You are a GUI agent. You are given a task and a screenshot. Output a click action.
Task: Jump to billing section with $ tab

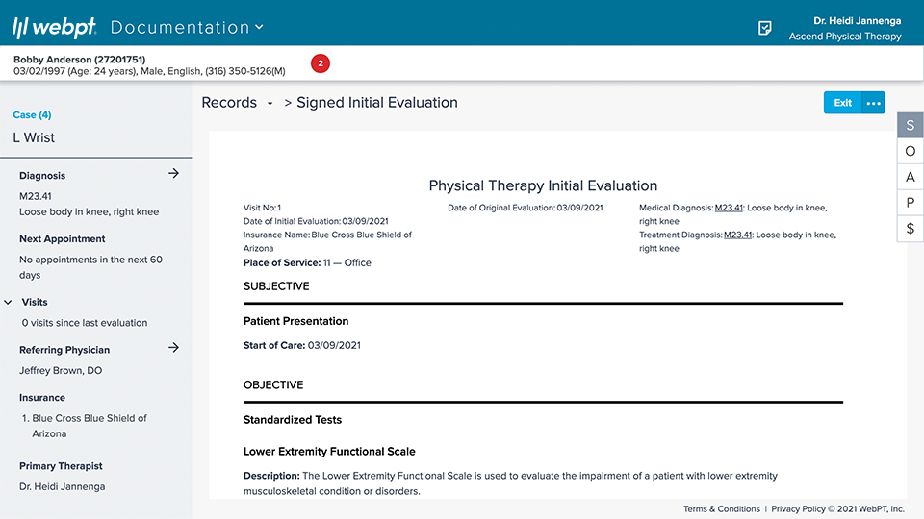(x=910, y=229)
